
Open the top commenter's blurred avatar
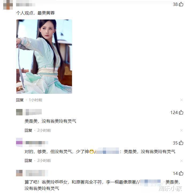tap(8, 5)
